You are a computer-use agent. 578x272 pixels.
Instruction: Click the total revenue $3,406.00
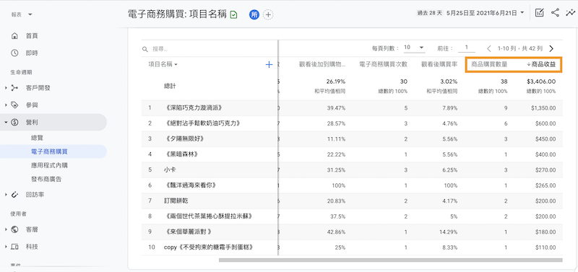point(541,82)
